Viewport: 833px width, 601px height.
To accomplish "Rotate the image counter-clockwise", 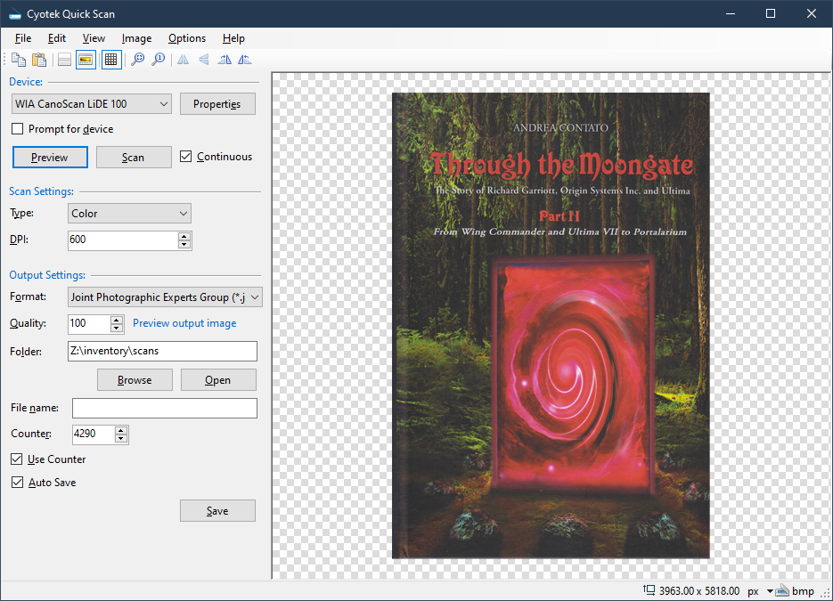I will [x=244, y=60].
